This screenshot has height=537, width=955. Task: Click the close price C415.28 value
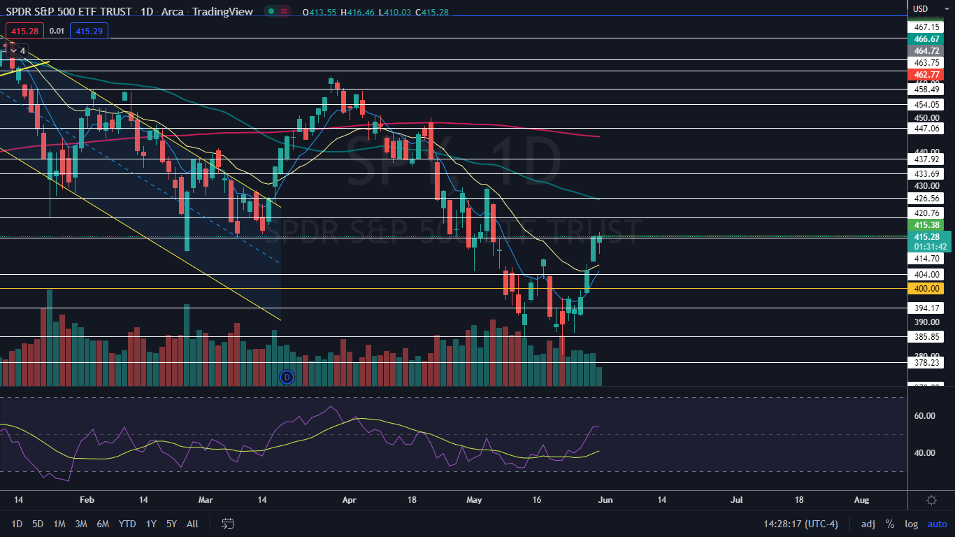click(432, 12)
